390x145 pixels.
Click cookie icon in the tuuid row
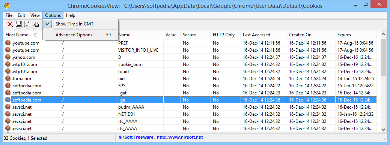(x=8, y=72)
